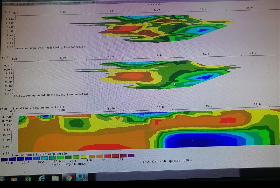Open the File menu
Viewport: 280px width, 188px height.
(5, 4)
